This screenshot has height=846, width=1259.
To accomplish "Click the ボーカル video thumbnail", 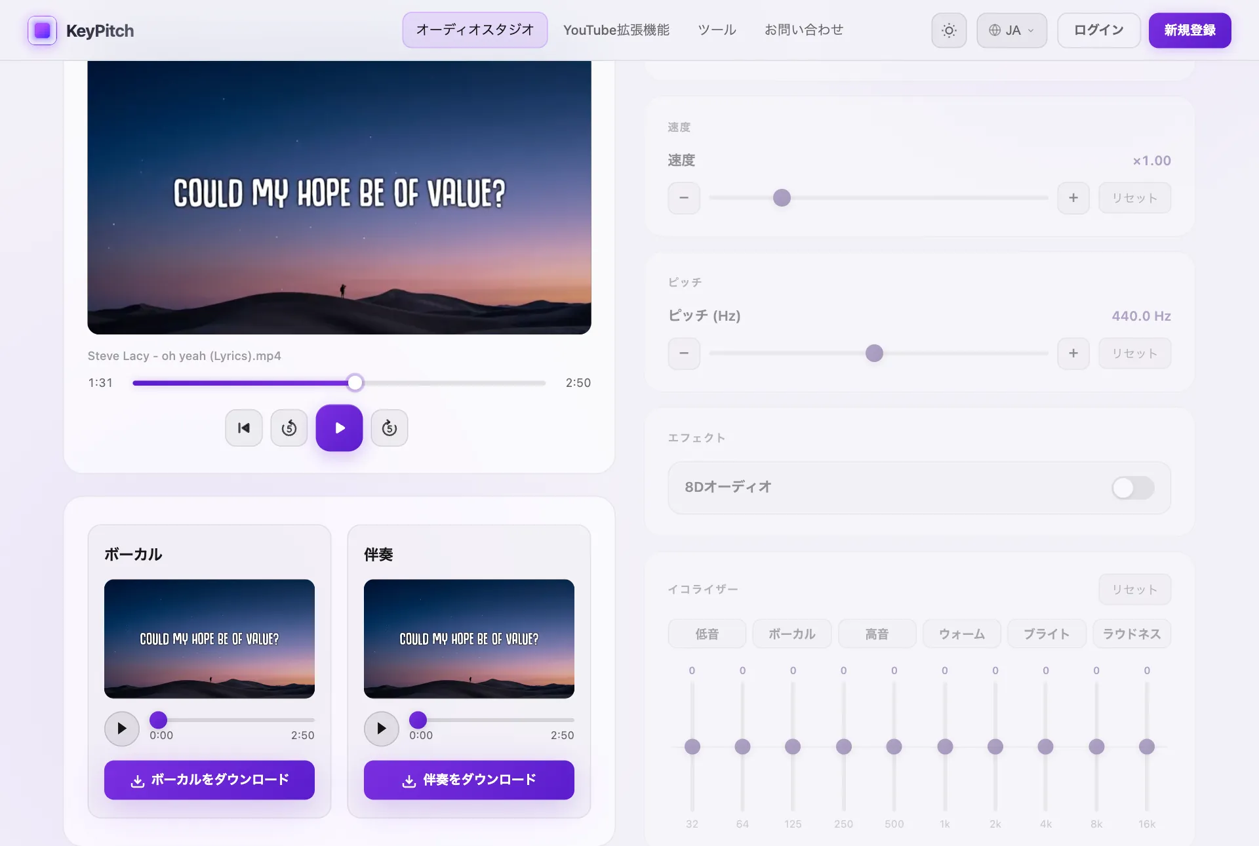I will pyautogui.click(x=209, y=639).
